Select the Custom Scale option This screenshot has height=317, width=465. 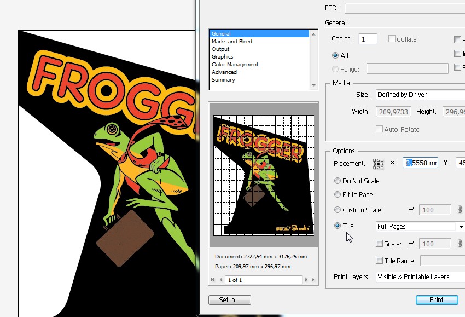click(337, 210)
